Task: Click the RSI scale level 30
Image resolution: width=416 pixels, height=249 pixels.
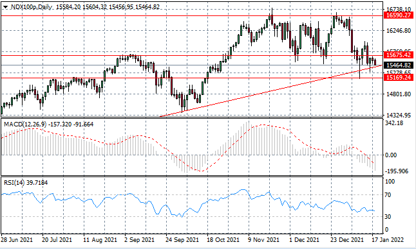Action: tap(388, 216)
